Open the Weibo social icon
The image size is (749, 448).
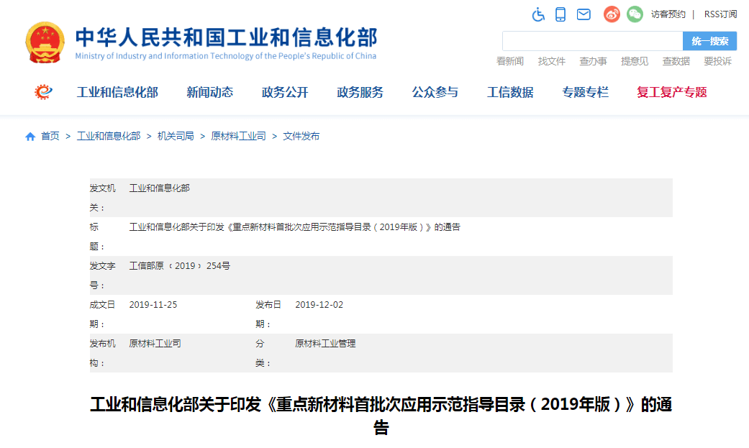click(612, 14)
